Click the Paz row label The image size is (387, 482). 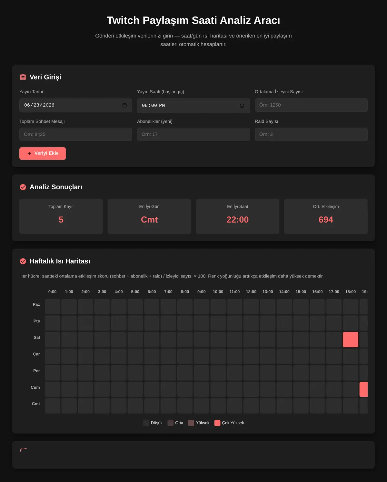[36, 304]
